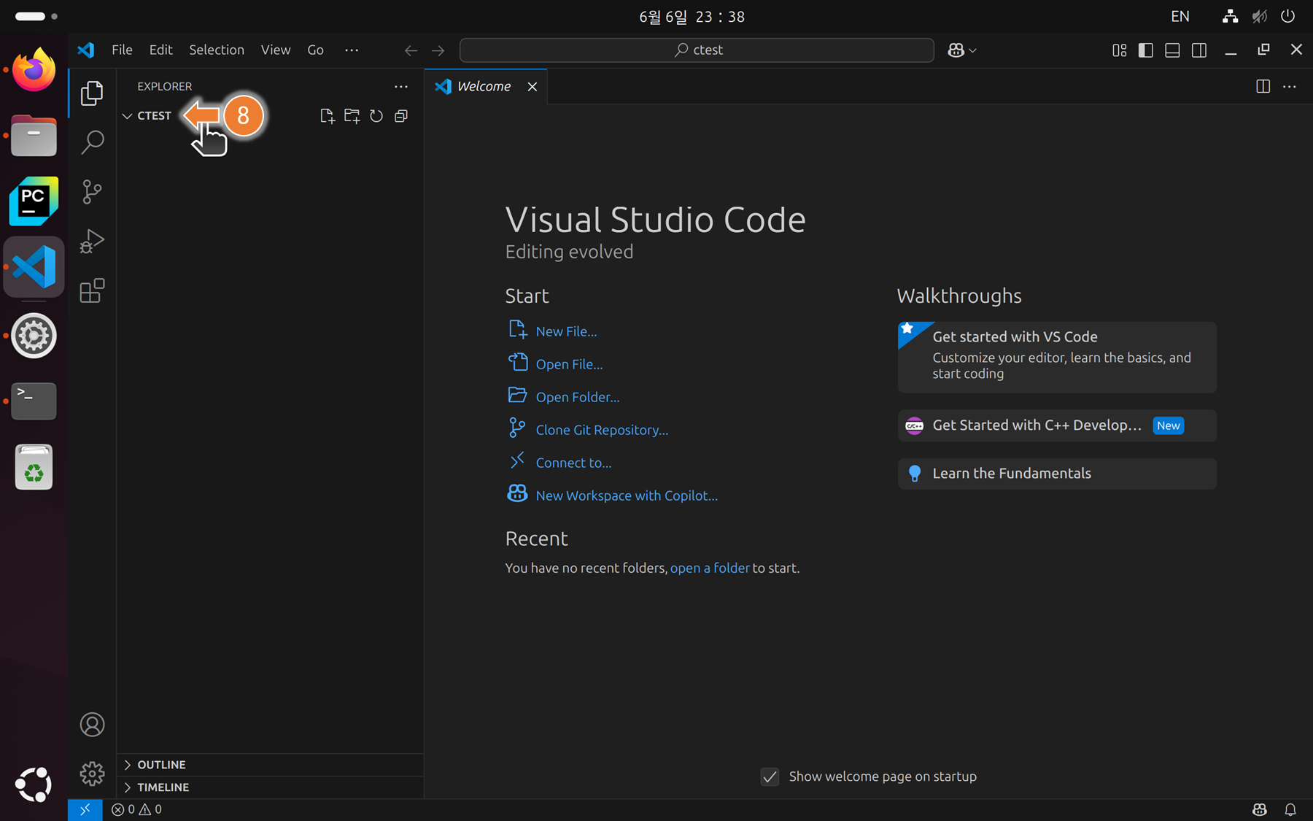Screen dimensions: 1313x821
Task: Close the Welcome tab
Action: 532,87
